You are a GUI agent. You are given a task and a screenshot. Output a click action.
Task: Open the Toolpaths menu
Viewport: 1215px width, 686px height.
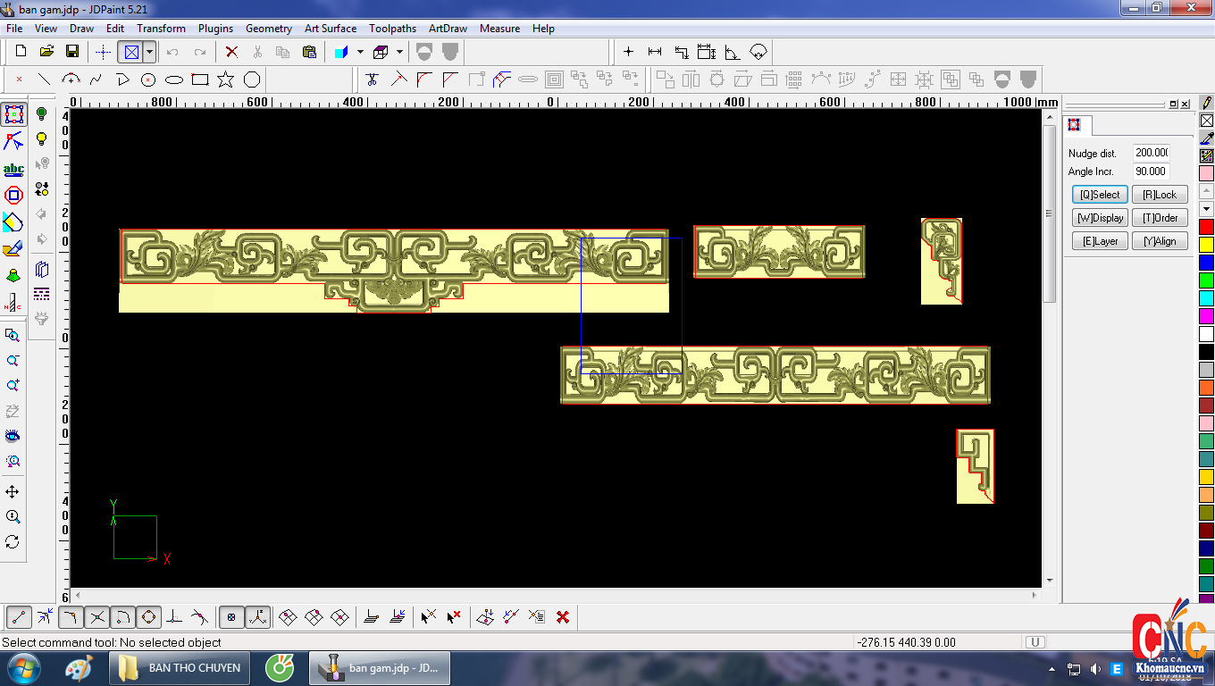pos(392,29)
